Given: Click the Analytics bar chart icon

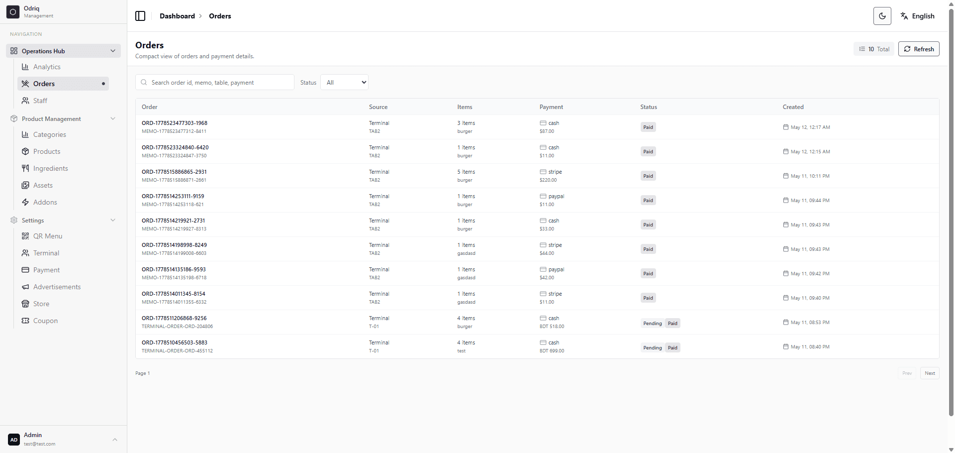Looking at the screenshot, I should (x=25, y=67).
